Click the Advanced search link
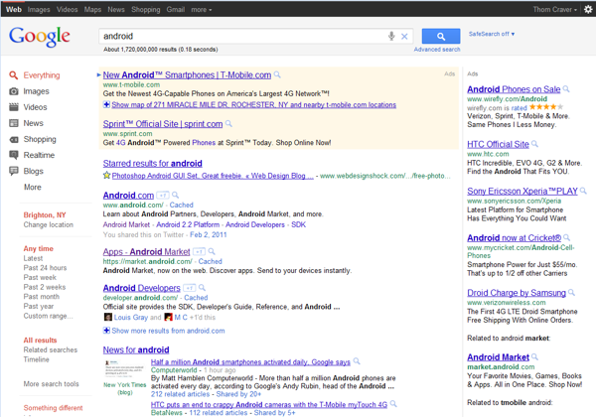 pyautogui.click(x=437, y=50)
